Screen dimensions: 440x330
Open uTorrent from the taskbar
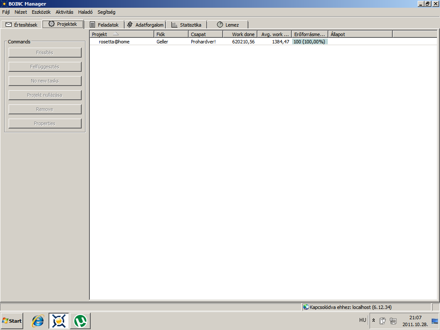pyautogui.click(x=80, y=321)
